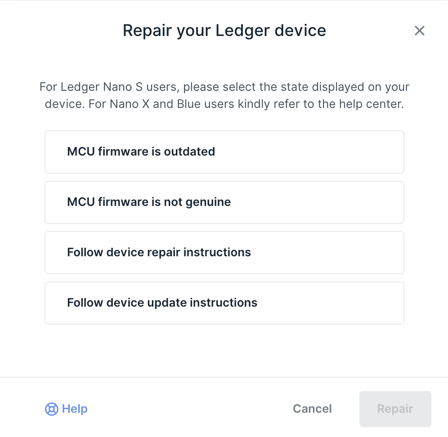Choose the device repair instructions entry

[224, 253]
